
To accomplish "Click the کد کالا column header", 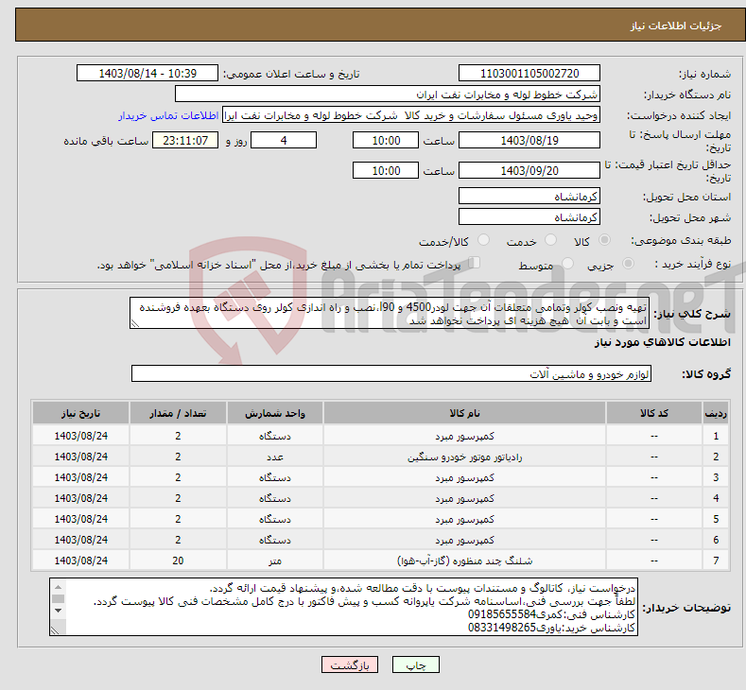I will click(x=654, y=413).
